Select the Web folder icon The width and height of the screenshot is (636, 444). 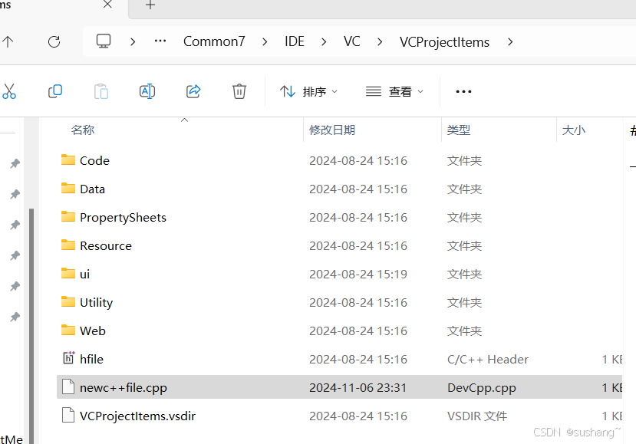click(68, 330)
